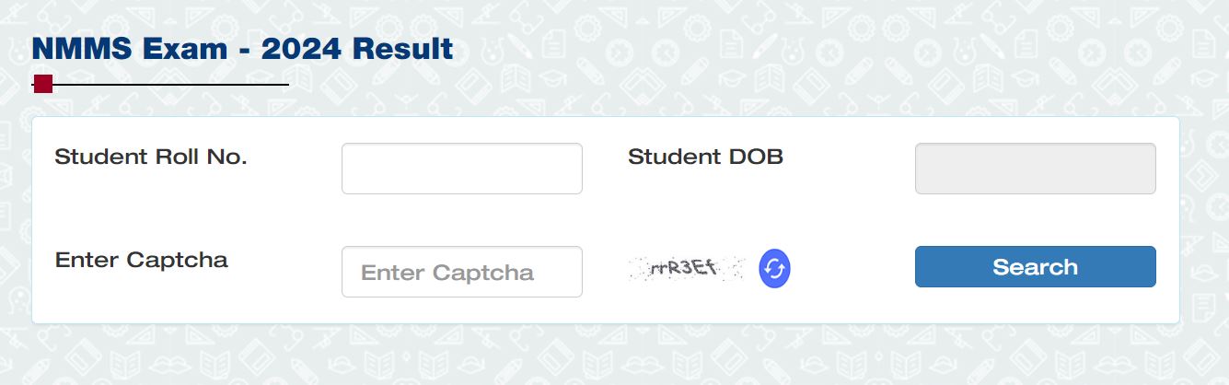Click the dotted noise area of captcha
Image resolution: width=1229 pixels, height=385 pixels.
tap(639, 269)
